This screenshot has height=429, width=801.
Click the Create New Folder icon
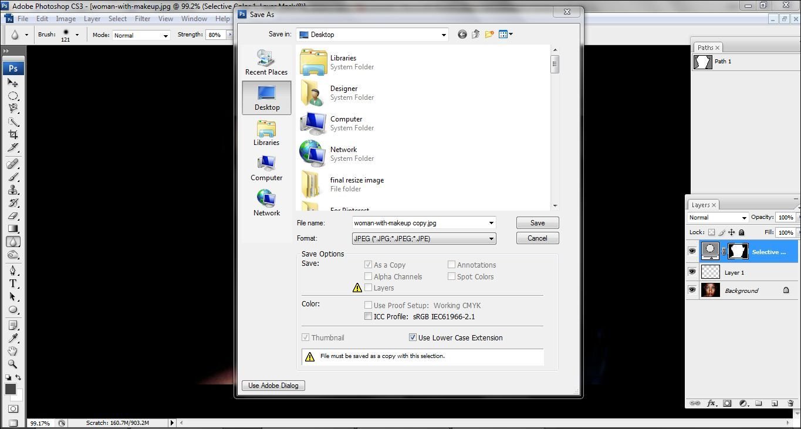point(489,35)
